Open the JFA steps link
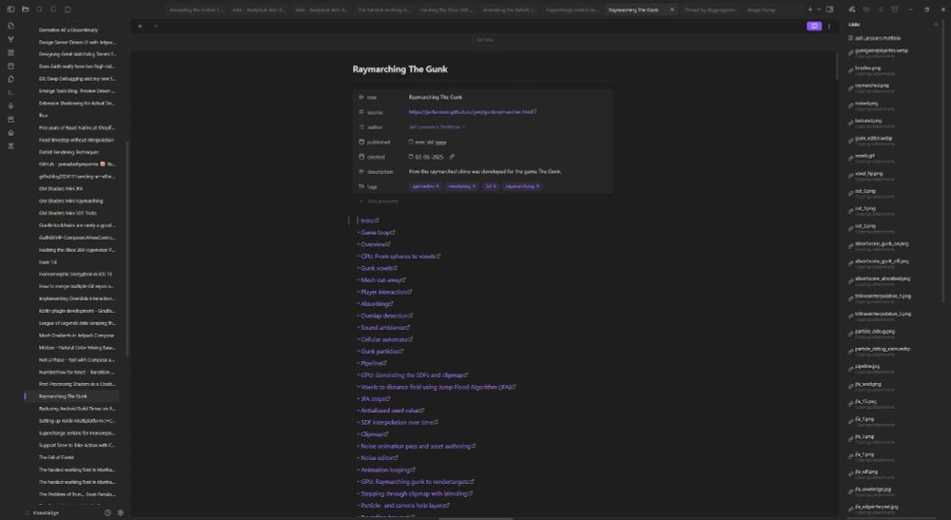The image size is (951, 520). 375,398
